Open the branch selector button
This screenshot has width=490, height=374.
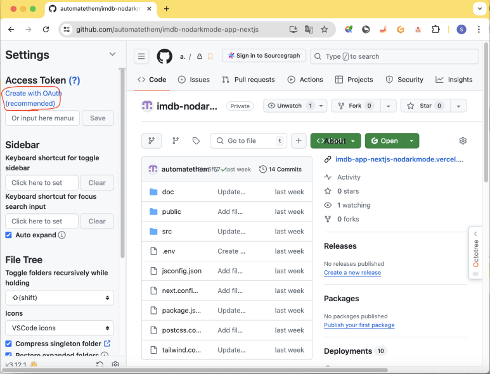coord(152,140)
